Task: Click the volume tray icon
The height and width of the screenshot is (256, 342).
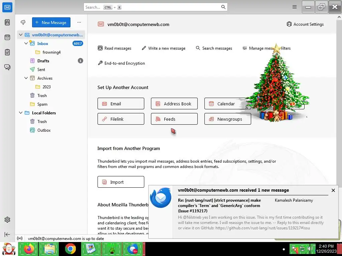Action: [310, 249]
